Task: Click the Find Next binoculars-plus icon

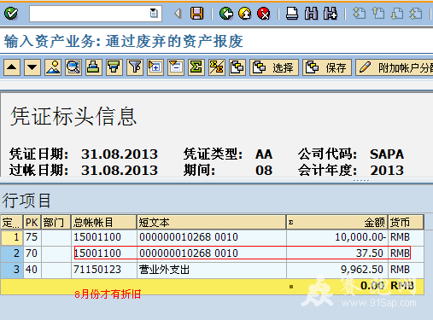Action: pyautogui.click(x=331, y=14)
